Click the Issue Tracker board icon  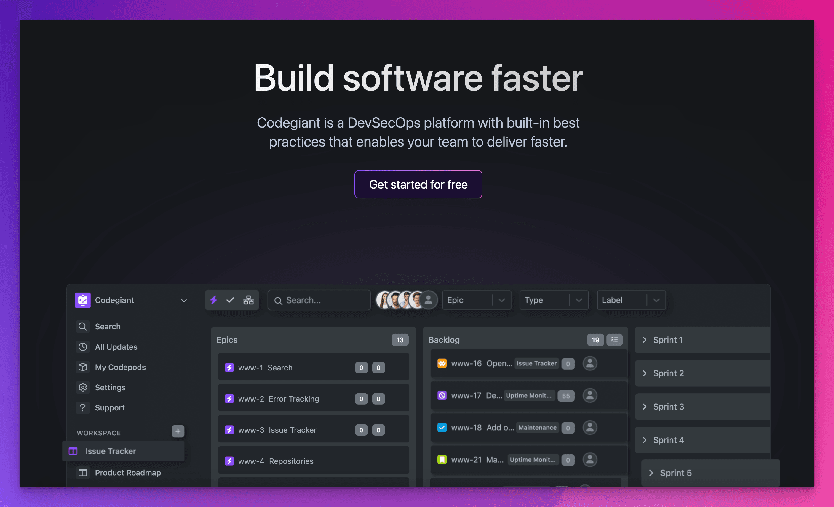[x=73, y=451]
